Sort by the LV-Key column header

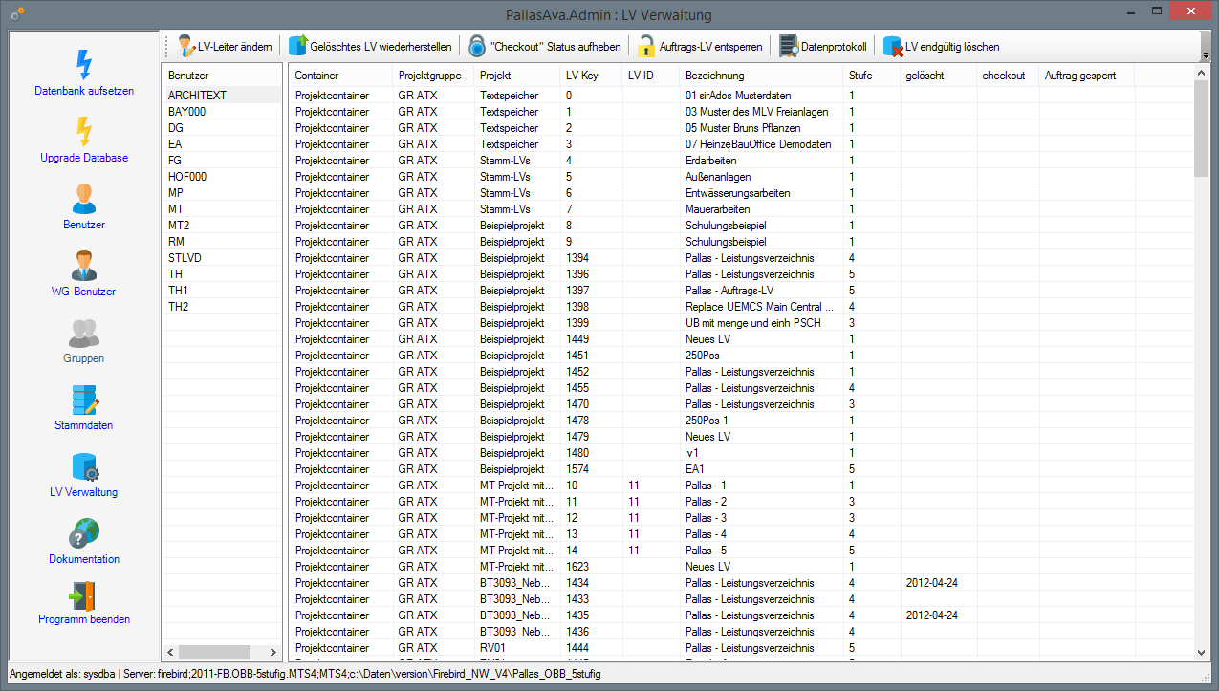click(x=591, y=76)
